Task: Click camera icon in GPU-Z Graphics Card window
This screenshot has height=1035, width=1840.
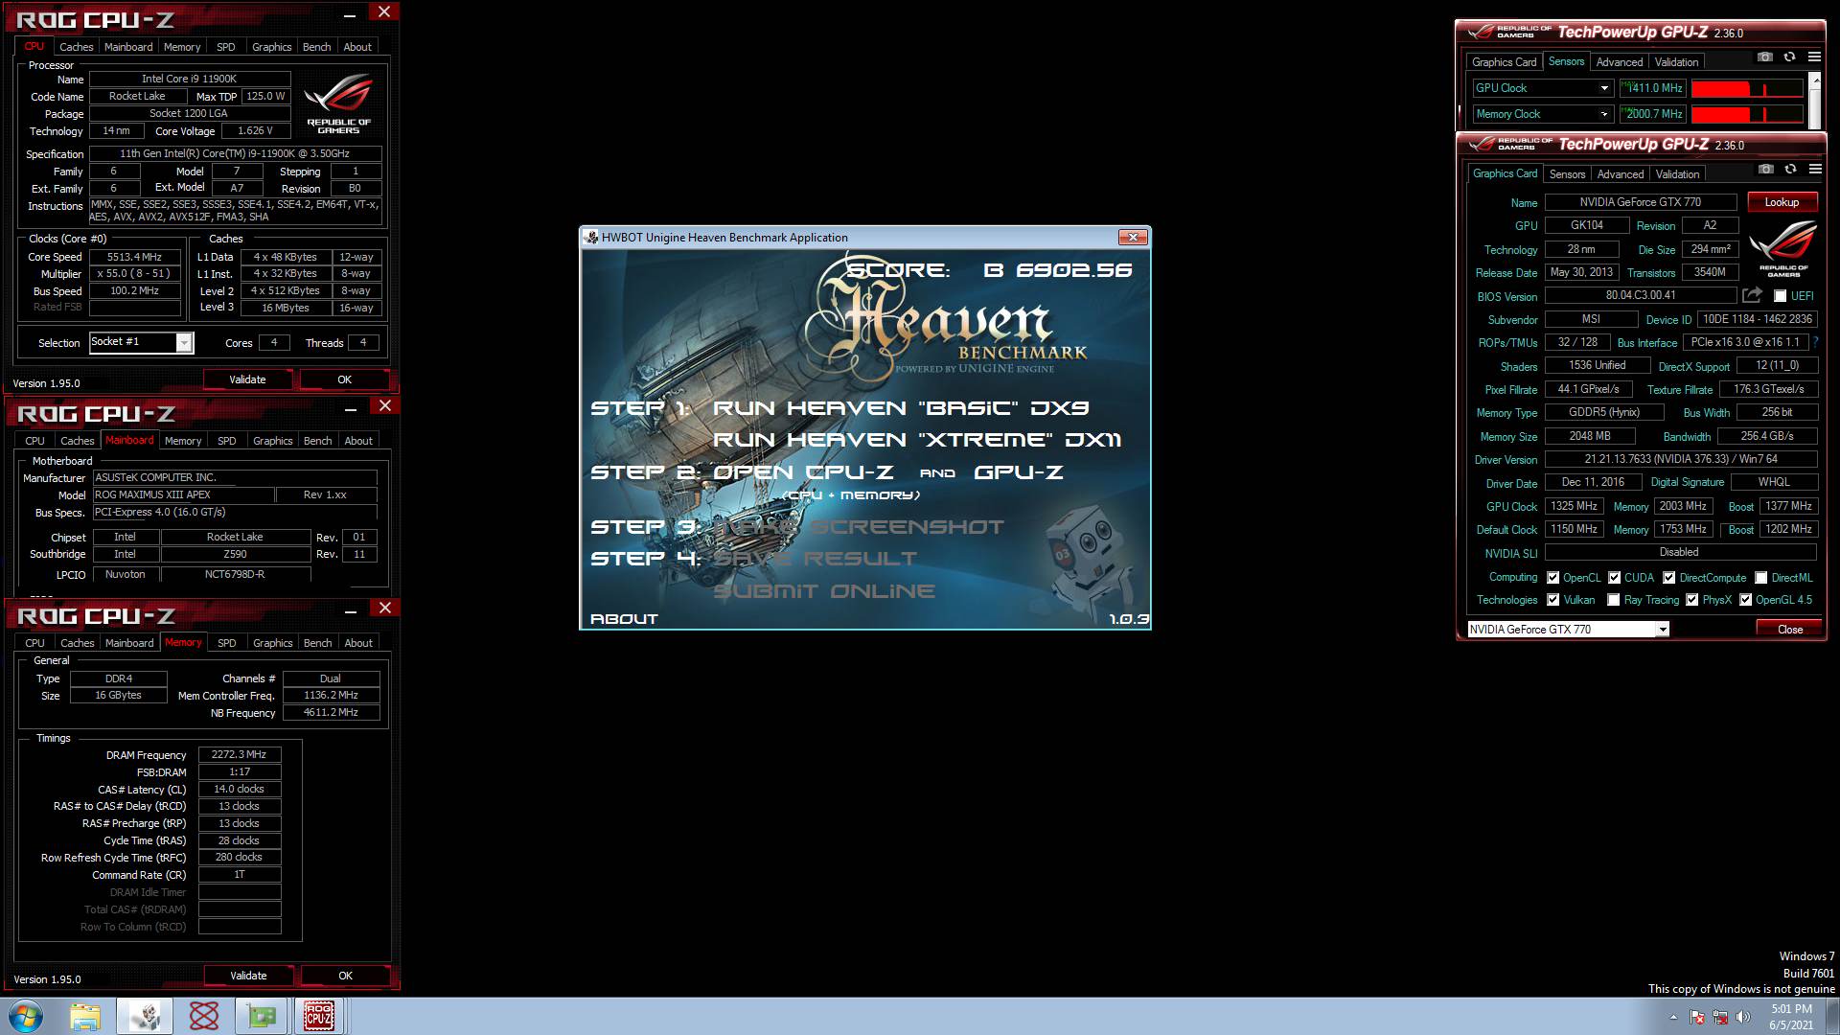Action: (x=1765, y=170)
